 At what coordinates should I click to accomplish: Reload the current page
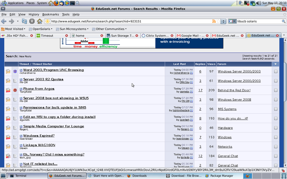click(24, 21)
